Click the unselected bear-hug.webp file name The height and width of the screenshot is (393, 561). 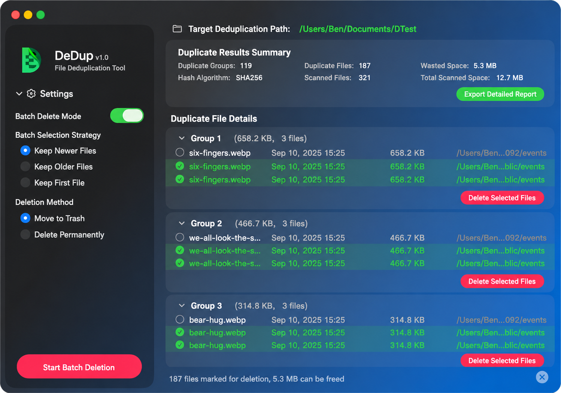coord(218,320)
